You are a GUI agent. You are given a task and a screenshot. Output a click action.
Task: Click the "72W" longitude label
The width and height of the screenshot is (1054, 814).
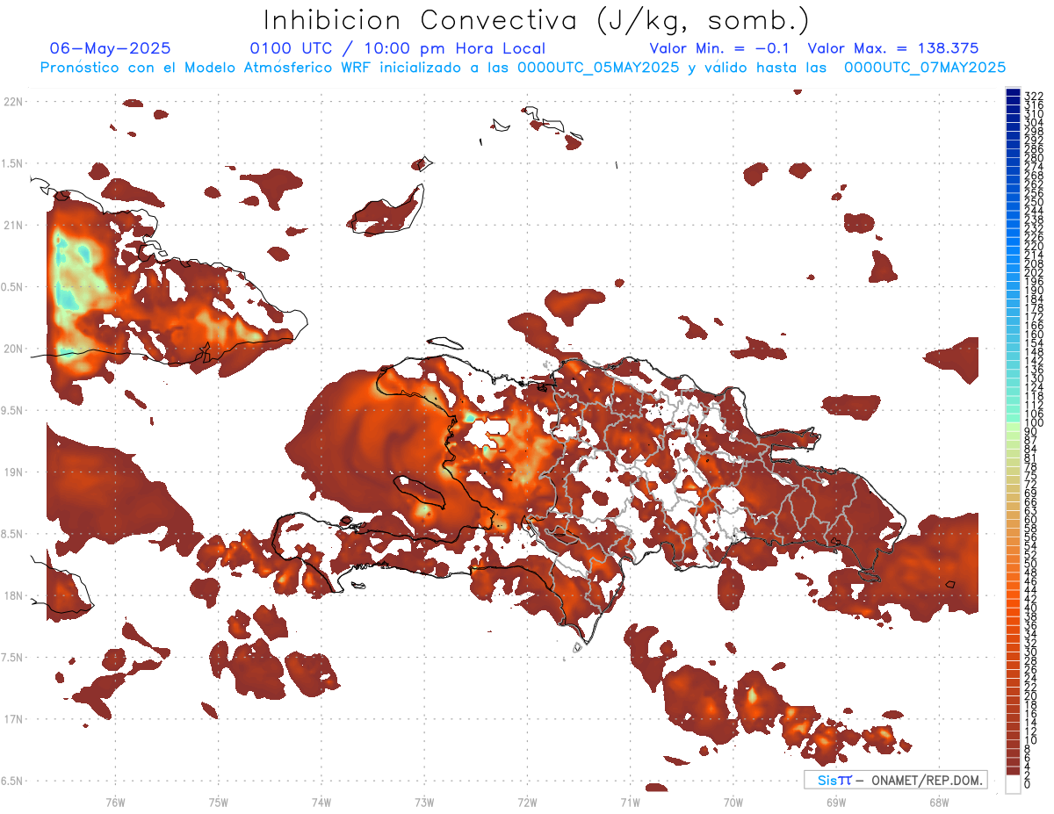click(x=527, y=802)
